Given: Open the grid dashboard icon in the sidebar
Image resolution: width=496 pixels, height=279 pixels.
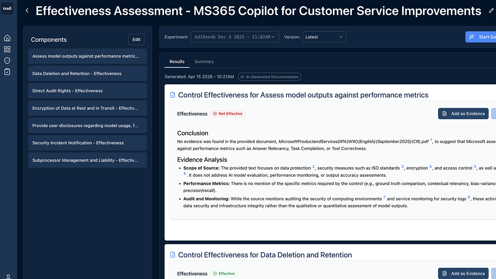Looking at the screenshot, I should 7,49.
